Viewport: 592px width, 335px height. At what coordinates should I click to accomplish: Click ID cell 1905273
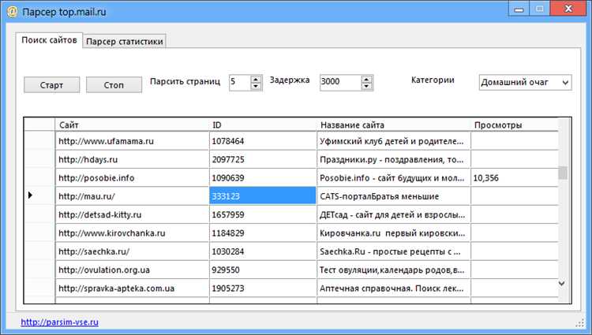coord(263,288)
